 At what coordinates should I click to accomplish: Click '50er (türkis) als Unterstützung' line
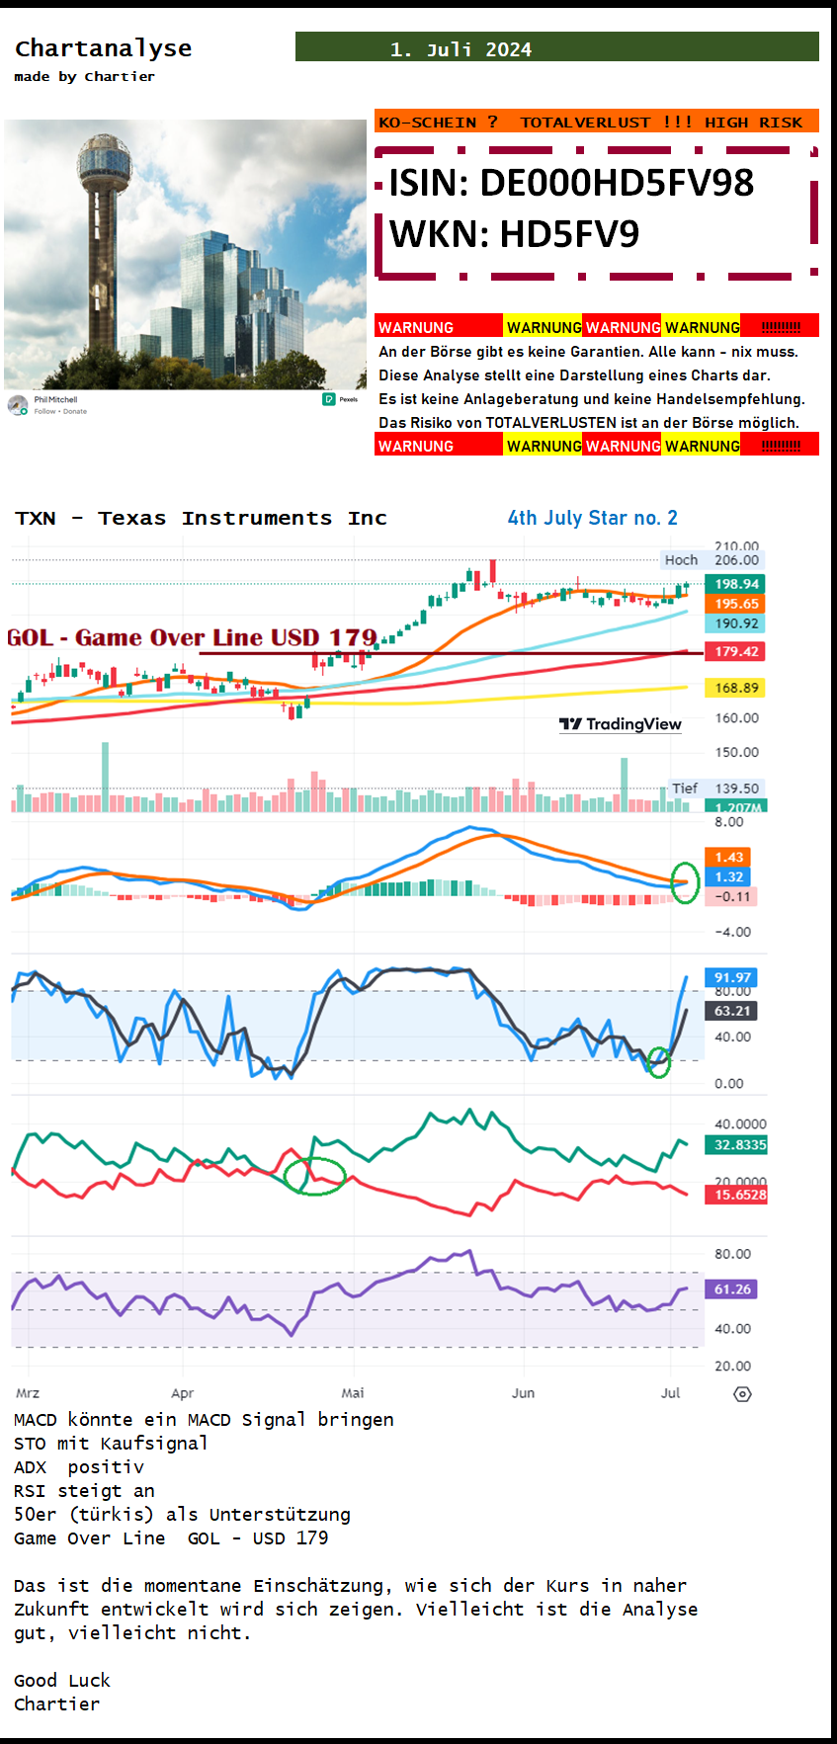[x=182, y=1515]
